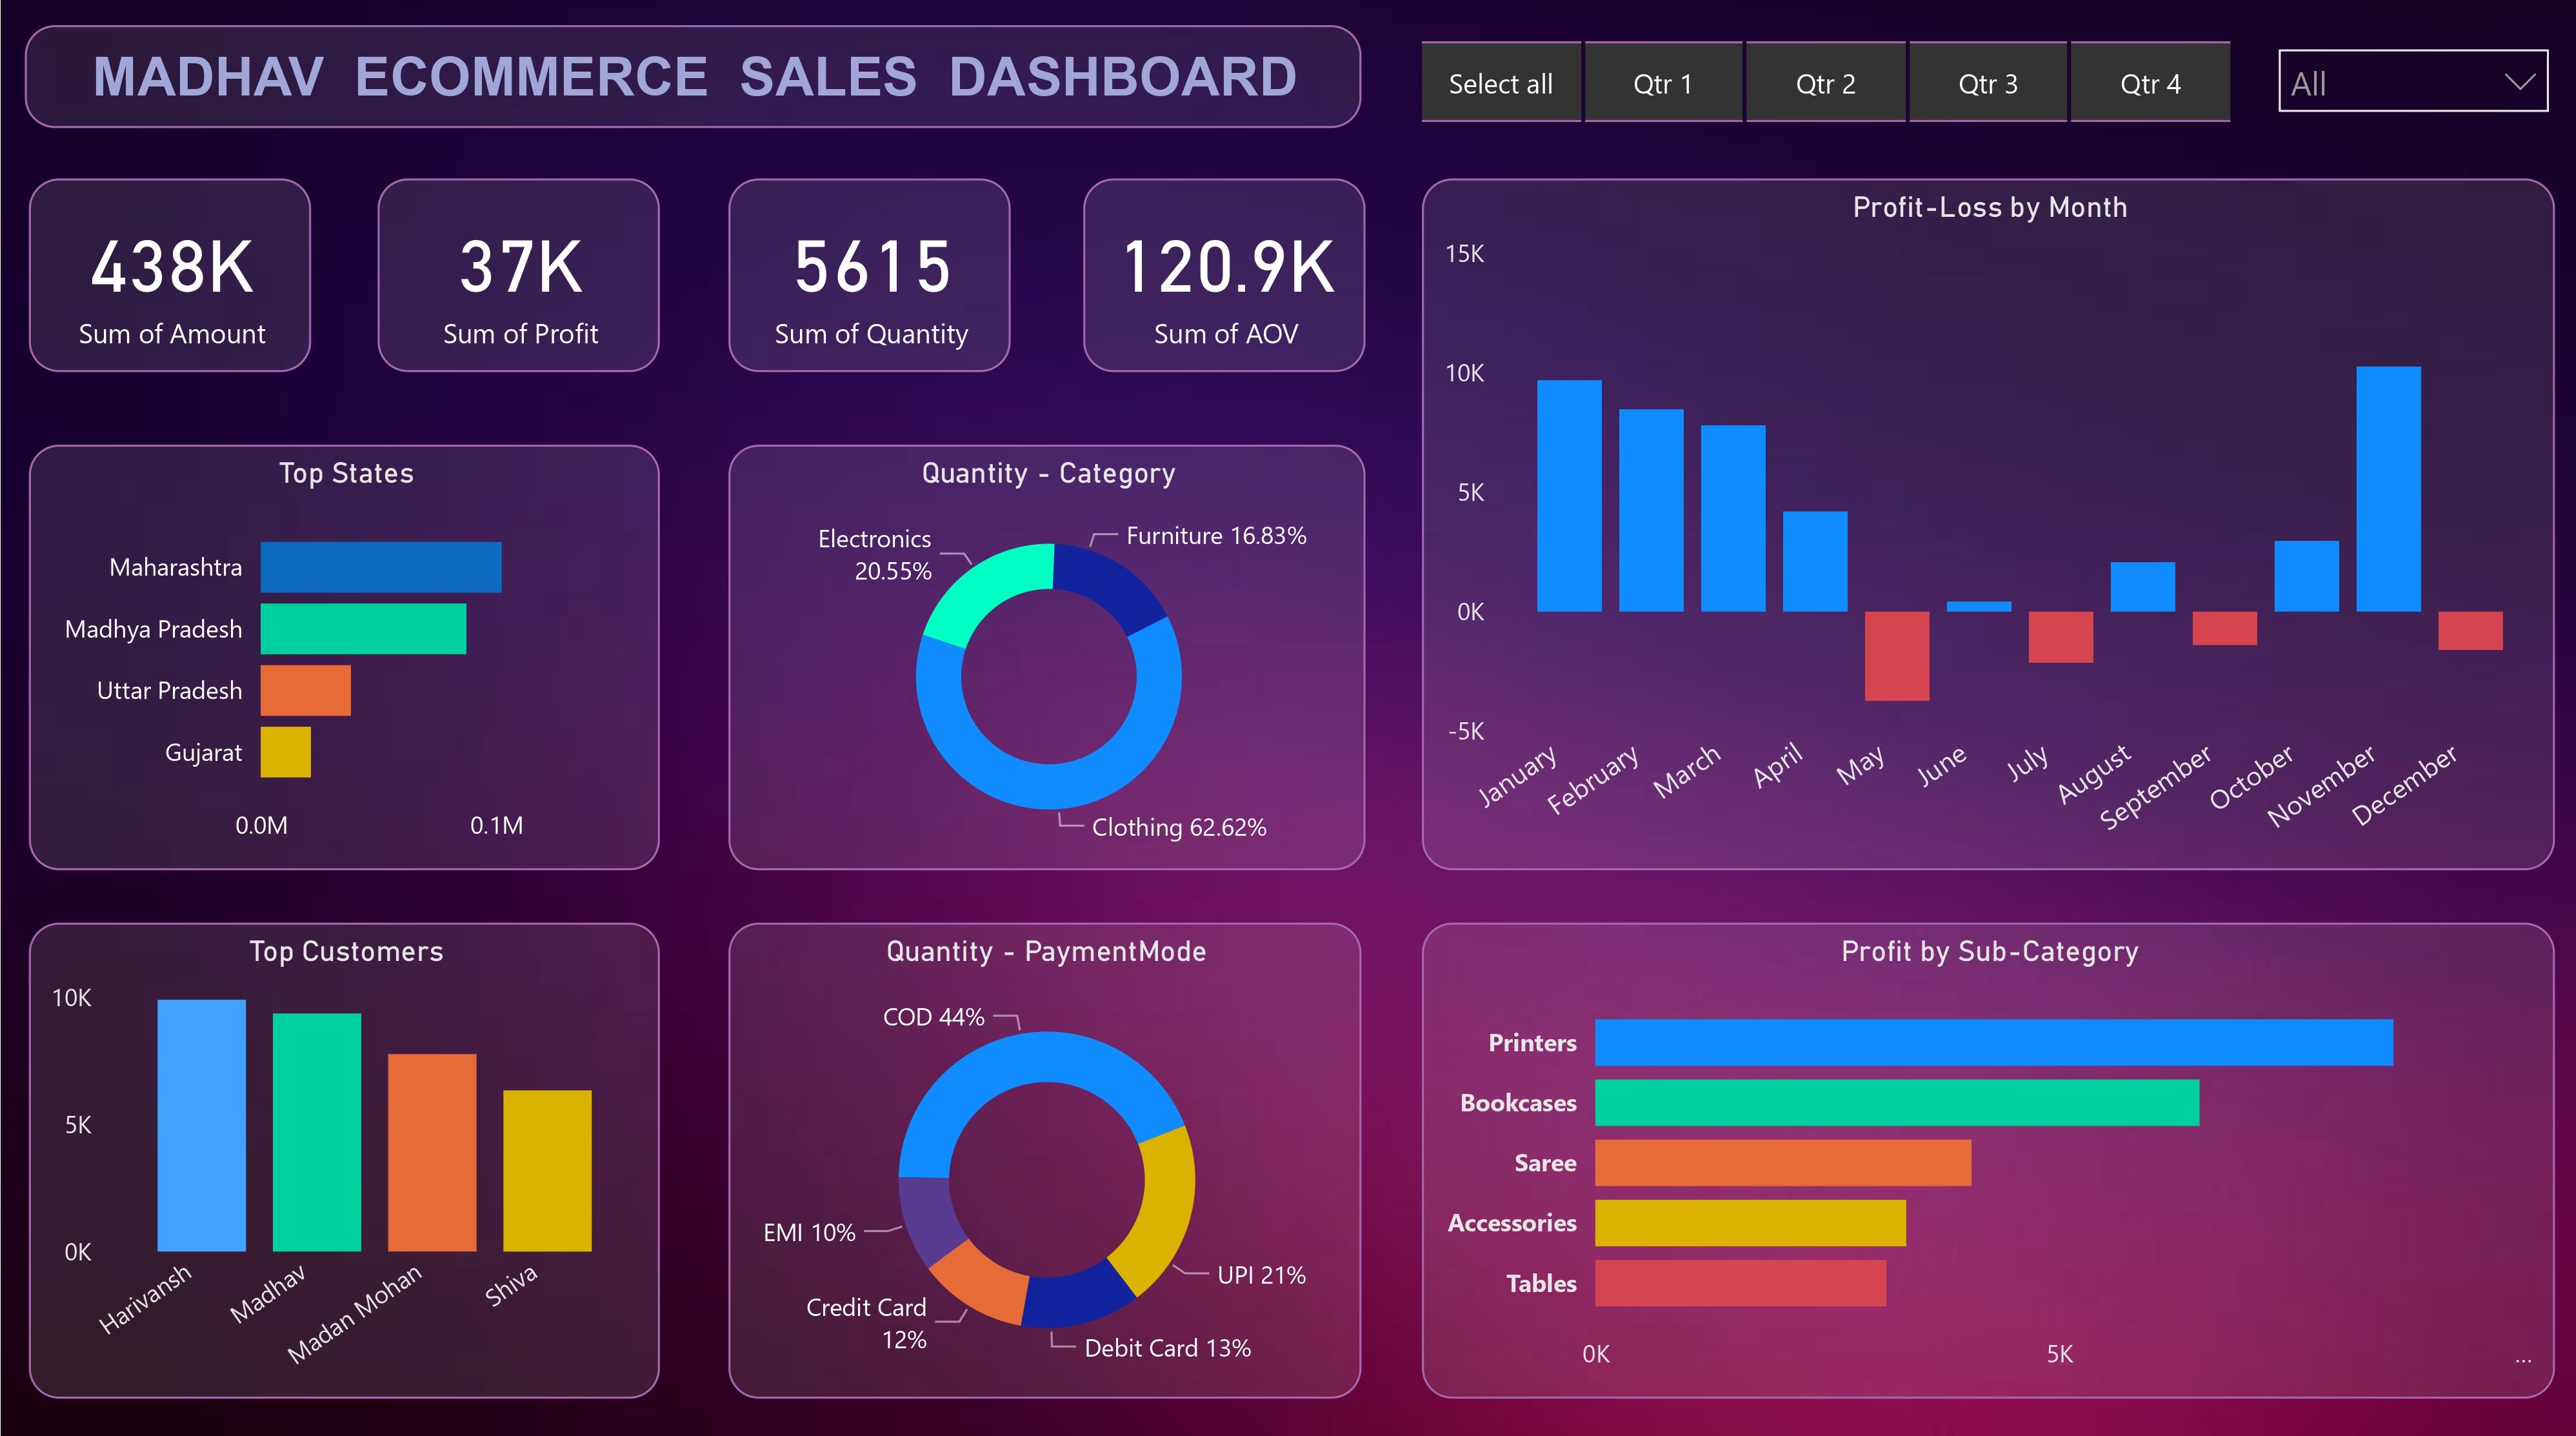Click the Sum of AOV card
Viewport: 2576px width, 1436px height.
[1223, 275]
